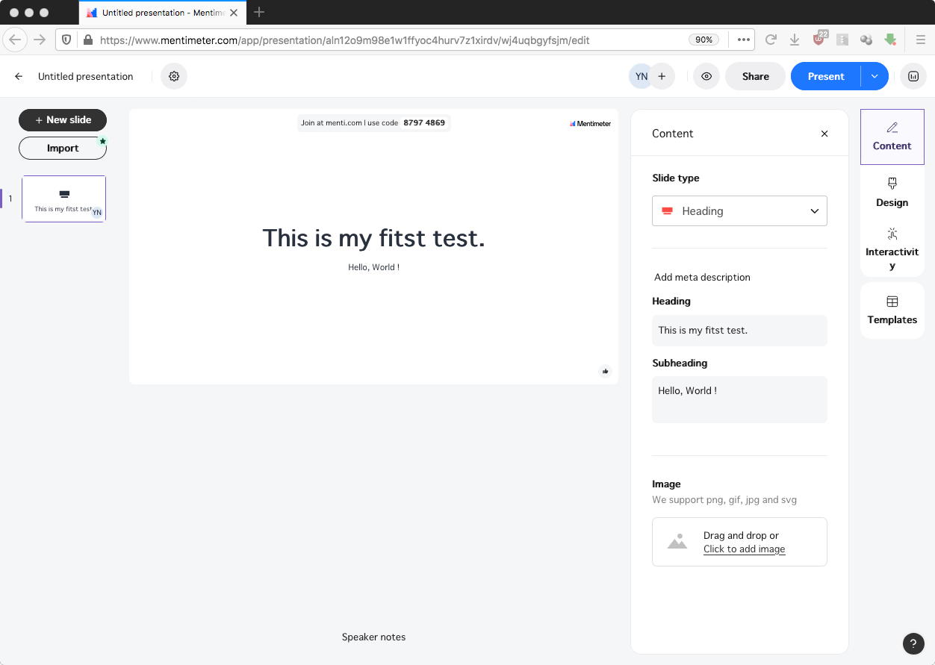Expand the Slide type dropdown
Image resolution: width=935 pixels, height=665 pixels.
pyautogui.click(x=739, y=211)
